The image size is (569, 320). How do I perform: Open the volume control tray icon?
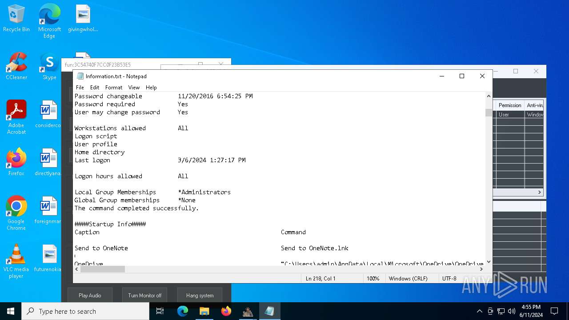[x=512, y=311]
